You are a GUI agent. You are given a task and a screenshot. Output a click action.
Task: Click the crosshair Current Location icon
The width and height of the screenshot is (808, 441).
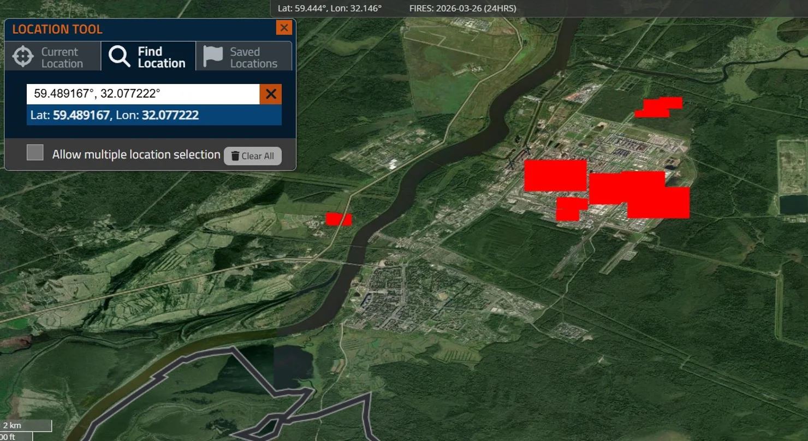(x=23, y=57)
